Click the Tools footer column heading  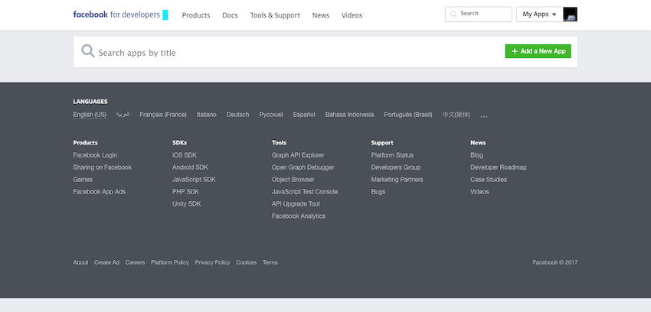click(x=279, y=142)
